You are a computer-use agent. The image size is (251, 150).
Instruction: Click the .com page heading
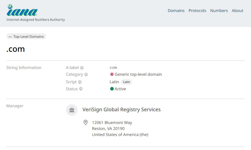click(16, 49)
